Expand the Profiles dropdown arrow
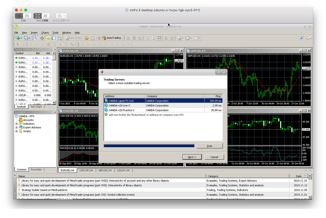The image size is (326, 218). (x=29, y=38)
